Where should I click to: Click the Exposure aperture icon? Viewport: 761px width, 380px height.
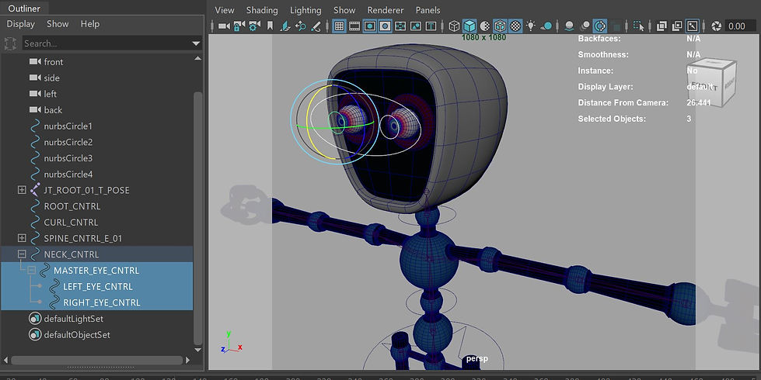[716, 26]
